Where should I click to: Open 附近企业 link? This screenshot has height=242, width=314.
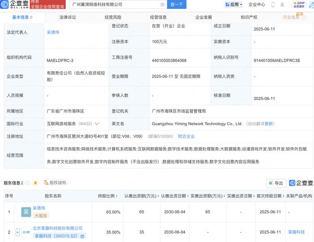(x=186, y=136)
